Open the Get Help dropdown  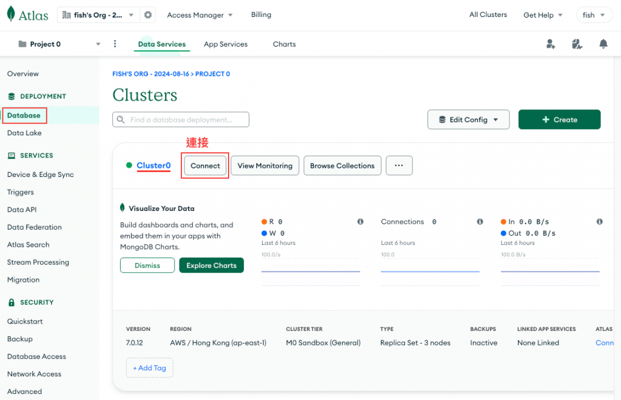543,15
